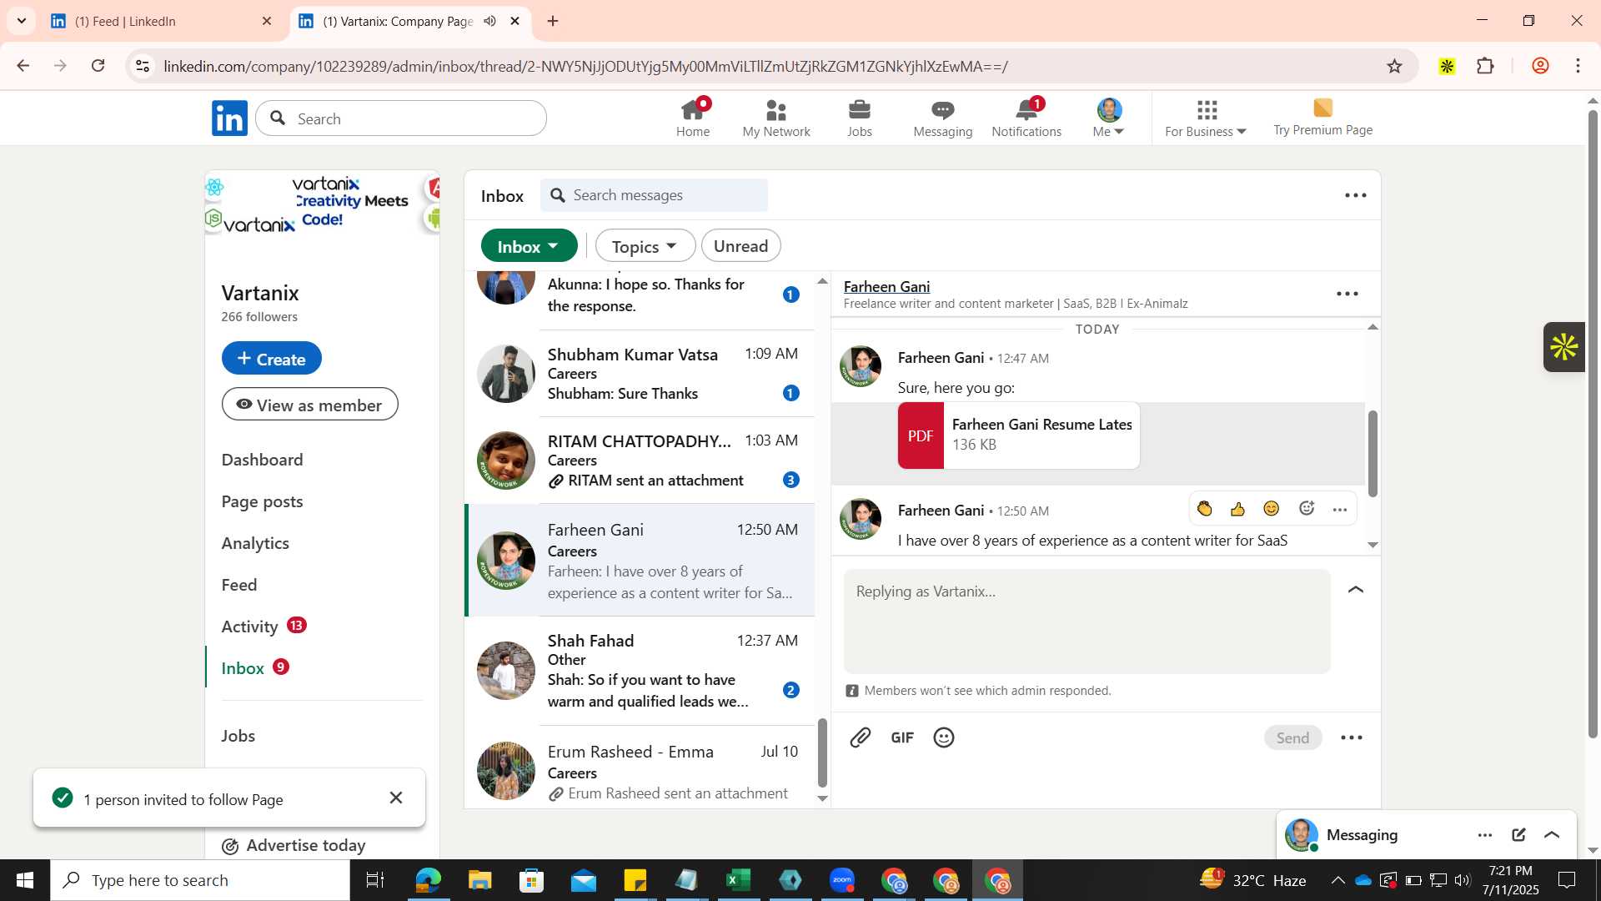Open Shah Fahad conversation
The image size is (1601, 901).
[x=640, y=671]
